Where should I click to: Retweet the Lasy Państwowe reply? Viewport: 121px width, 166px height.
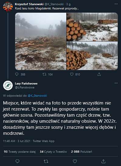click(46, 161)
